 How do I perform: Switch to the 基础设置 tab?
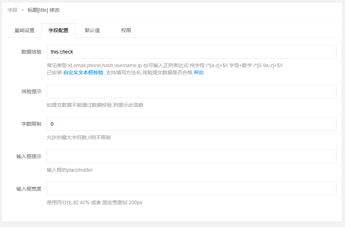pyautogui.click(x=24, y=30)
